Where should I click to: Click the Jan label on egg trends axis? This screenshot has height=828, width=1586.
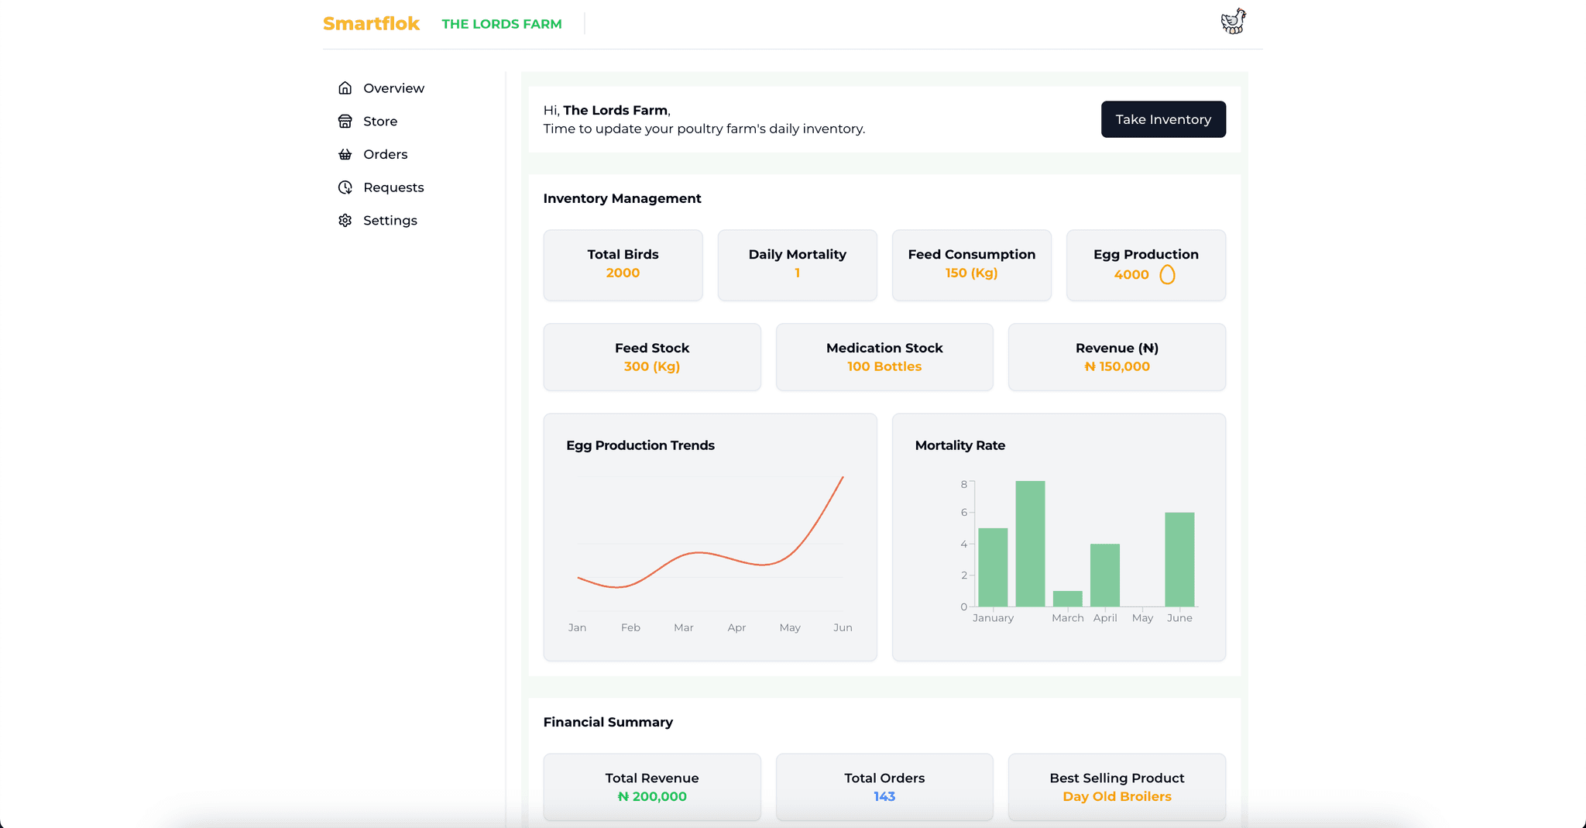point(577,627)
